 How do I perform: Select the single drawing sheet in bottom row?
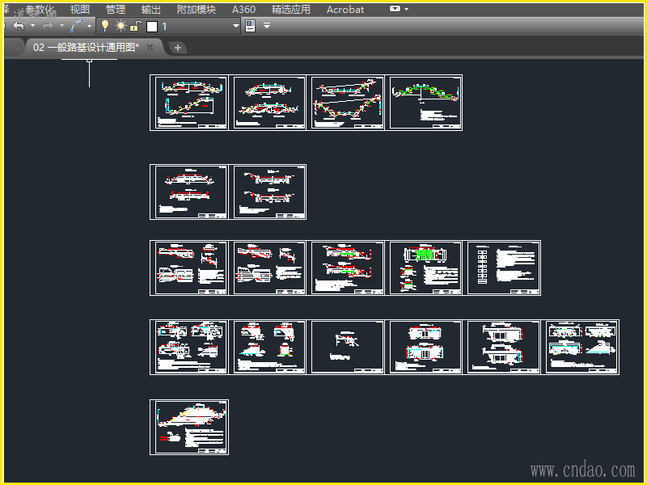tap(189, 427)
